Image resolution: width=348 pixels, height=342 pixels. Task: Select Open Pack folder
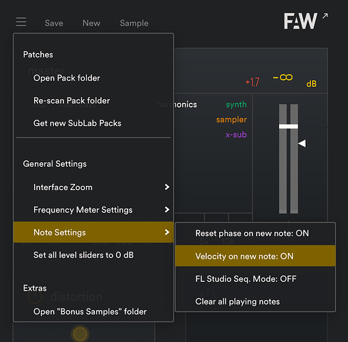pos(93,78)
